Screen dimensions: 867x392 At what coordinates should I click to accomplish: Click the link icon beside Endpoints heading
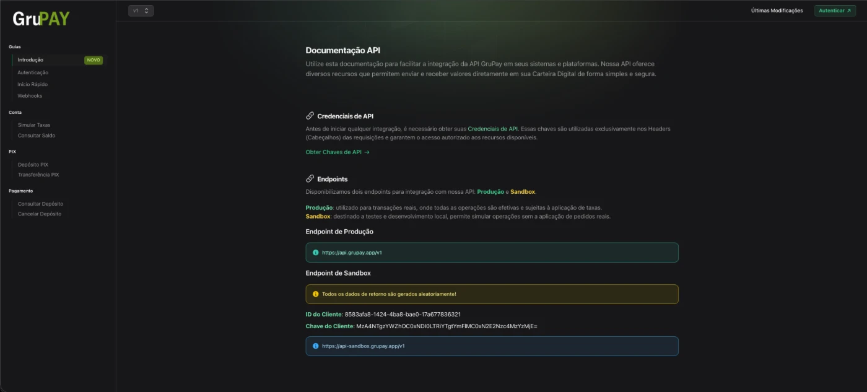point(310,179)
